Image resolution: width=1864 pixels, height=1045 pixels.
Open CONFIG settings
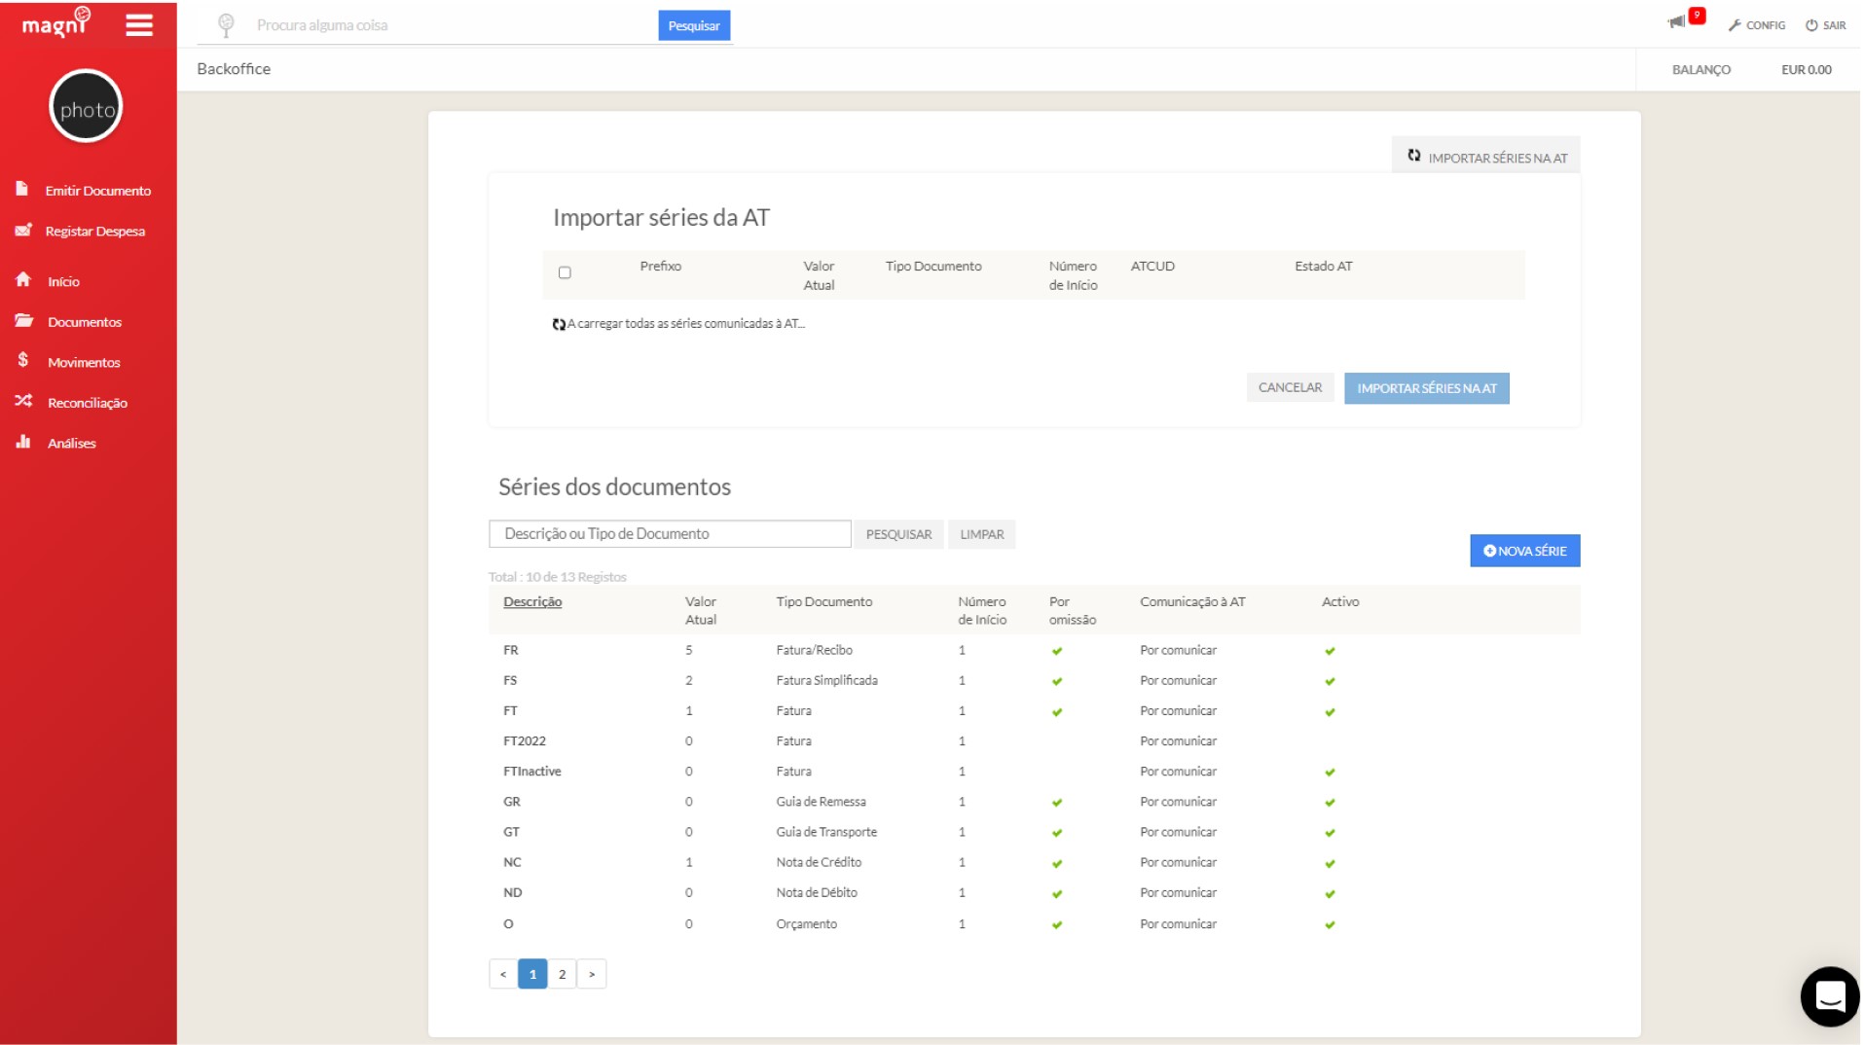(1757, 25)
